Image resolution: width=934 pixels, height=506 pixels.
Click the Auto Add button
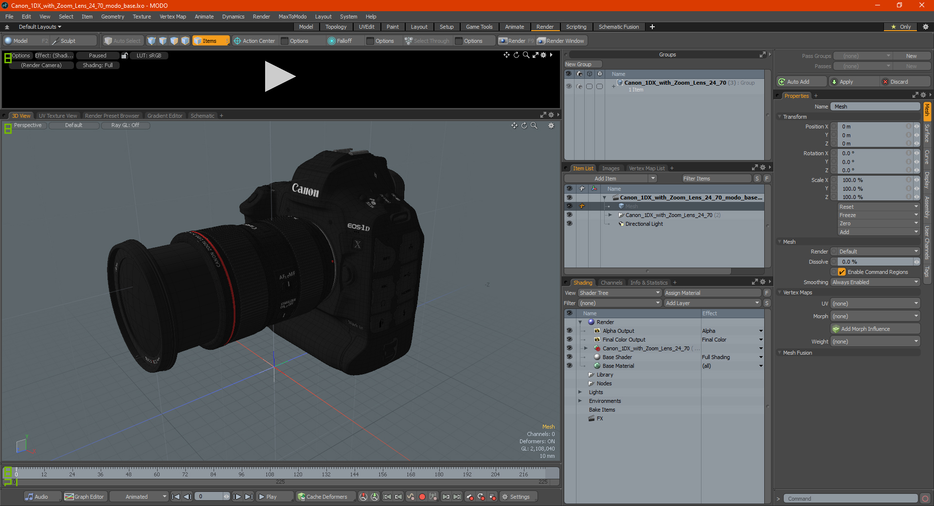pos(801,82)
